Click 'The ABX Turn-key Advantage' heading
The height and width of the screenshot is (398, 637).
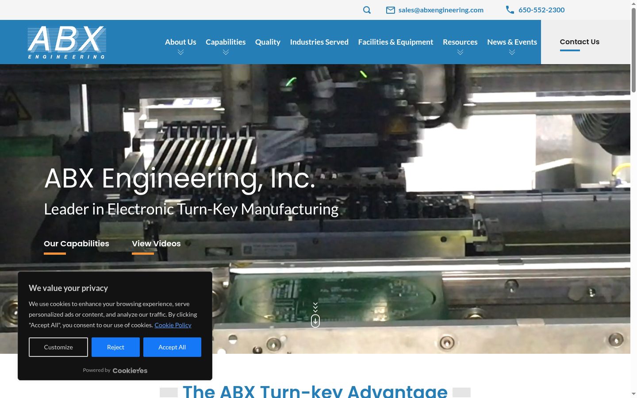point(315,391)
